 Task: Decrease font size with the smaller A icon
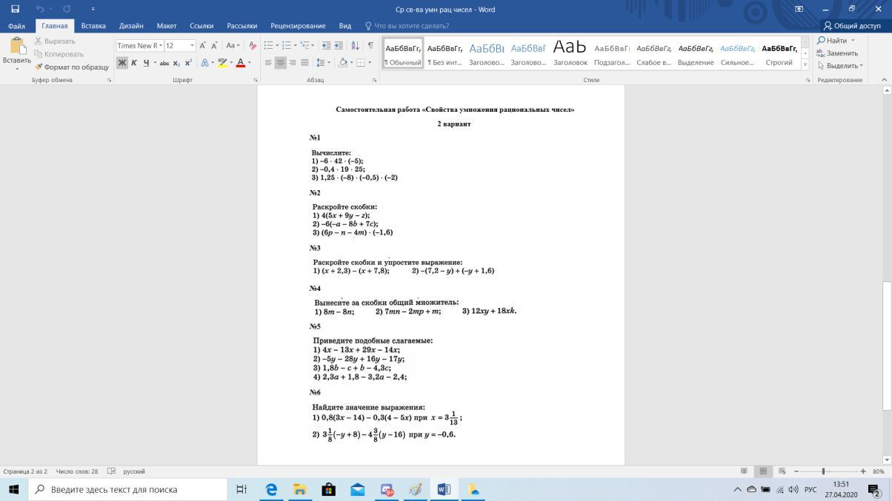pos(215,46)
